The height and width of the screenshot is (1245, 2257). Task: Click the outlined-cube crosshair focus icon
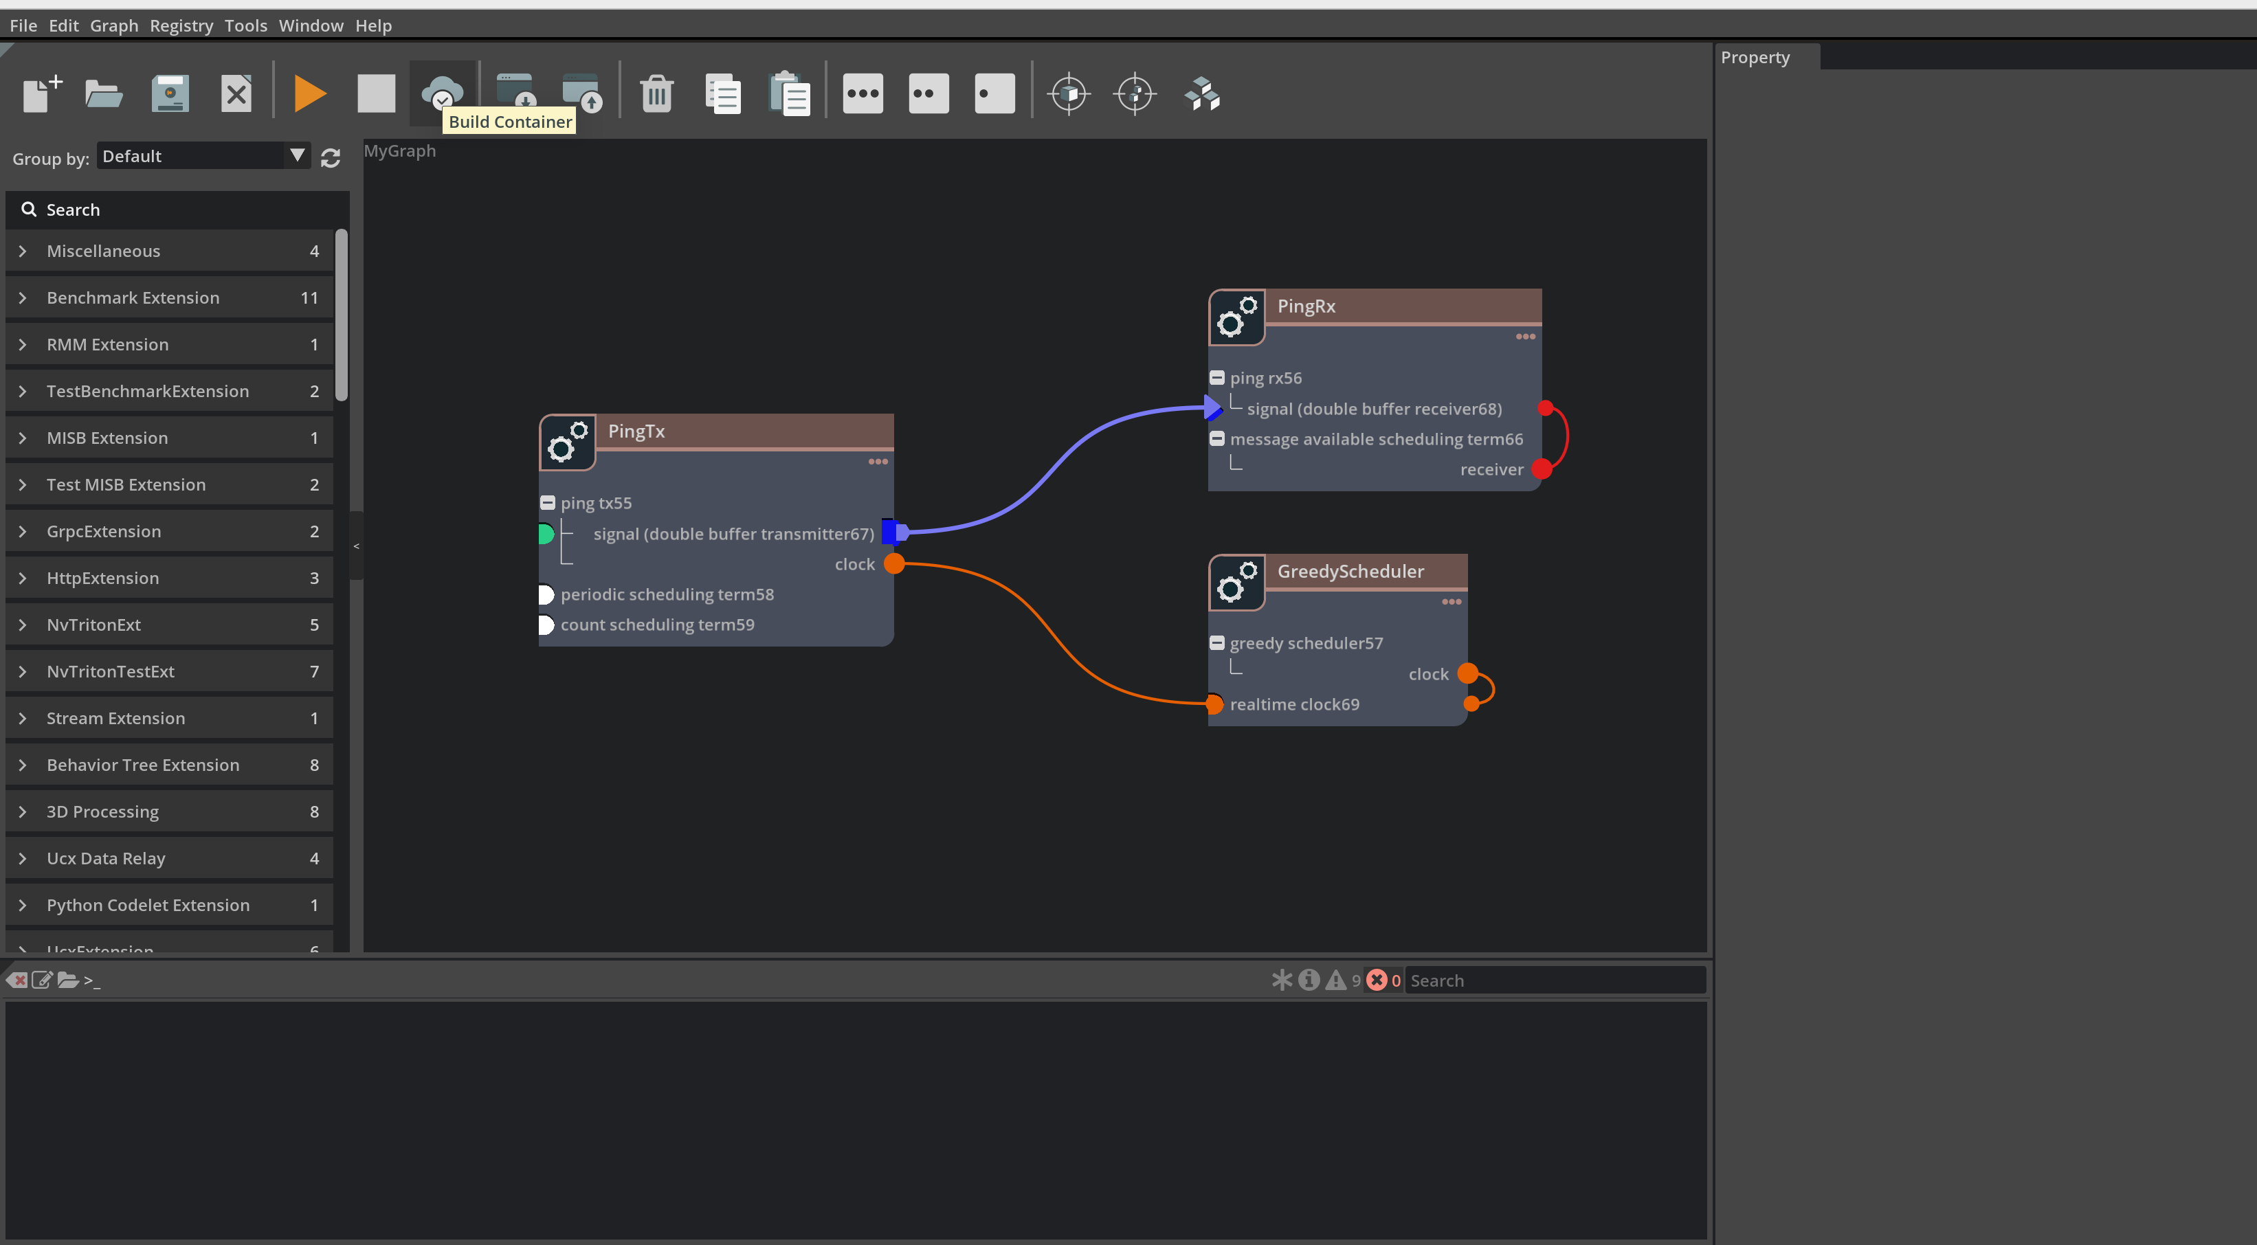[1135, 93]
